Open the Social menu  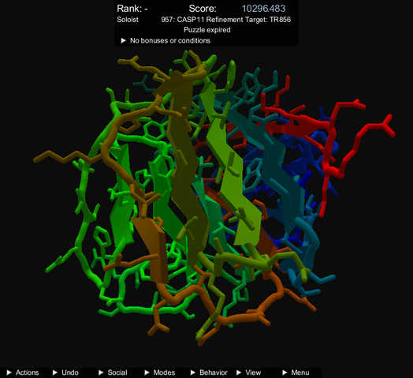[x=113, y=372]
